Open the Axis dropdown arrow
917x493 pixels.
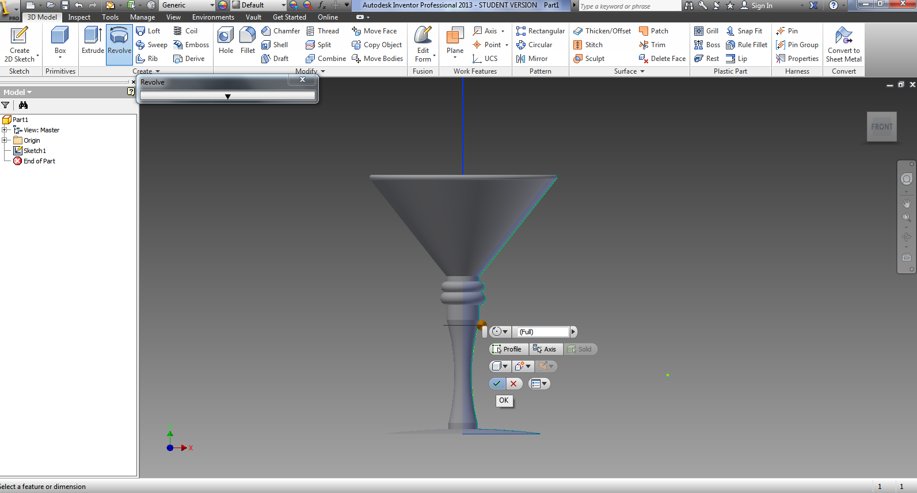[x=503, y=31]
